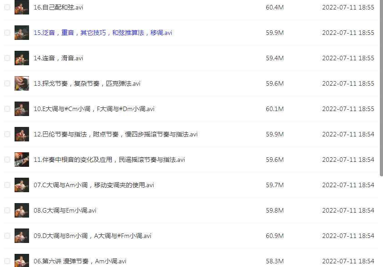Check the box for 08.G大调与Em小调.avi
This screenshot has width=383, height=267.
coord(7,210)
